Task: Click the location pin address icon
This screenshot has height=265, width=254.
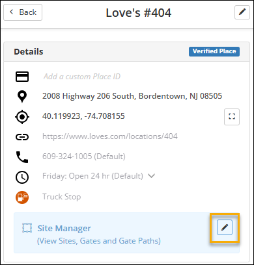Action: [x=22, y=97]
